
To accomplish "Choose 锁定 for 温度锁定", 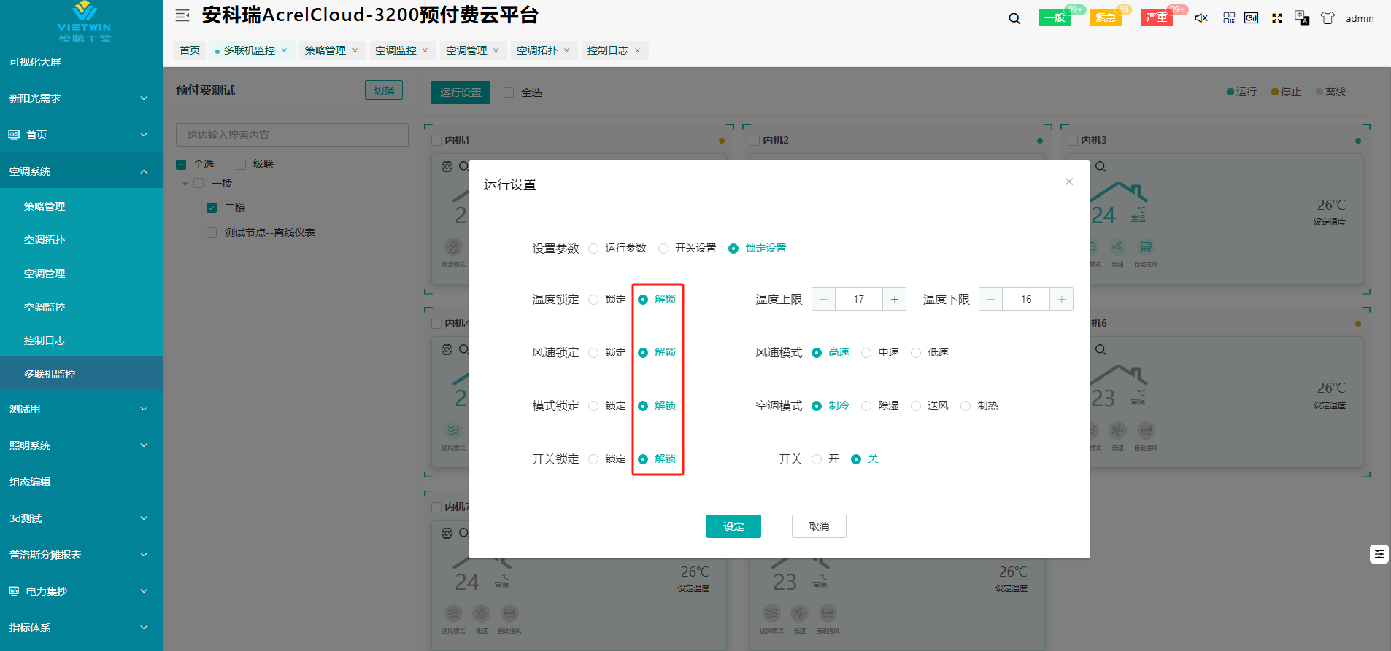I will pos(607,299).
